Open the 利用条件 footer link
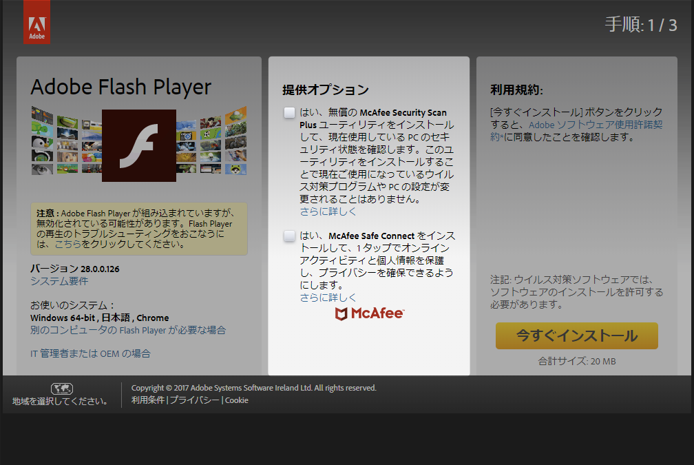The image size is (694, 465). click(148, 400)
